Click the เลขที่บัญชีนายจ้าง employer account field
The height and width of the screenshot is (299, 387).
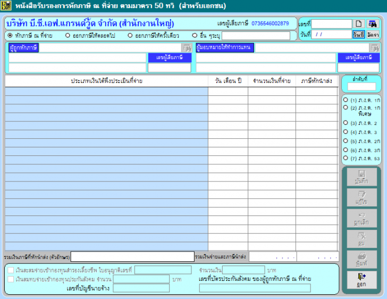[x=141, y=288]
